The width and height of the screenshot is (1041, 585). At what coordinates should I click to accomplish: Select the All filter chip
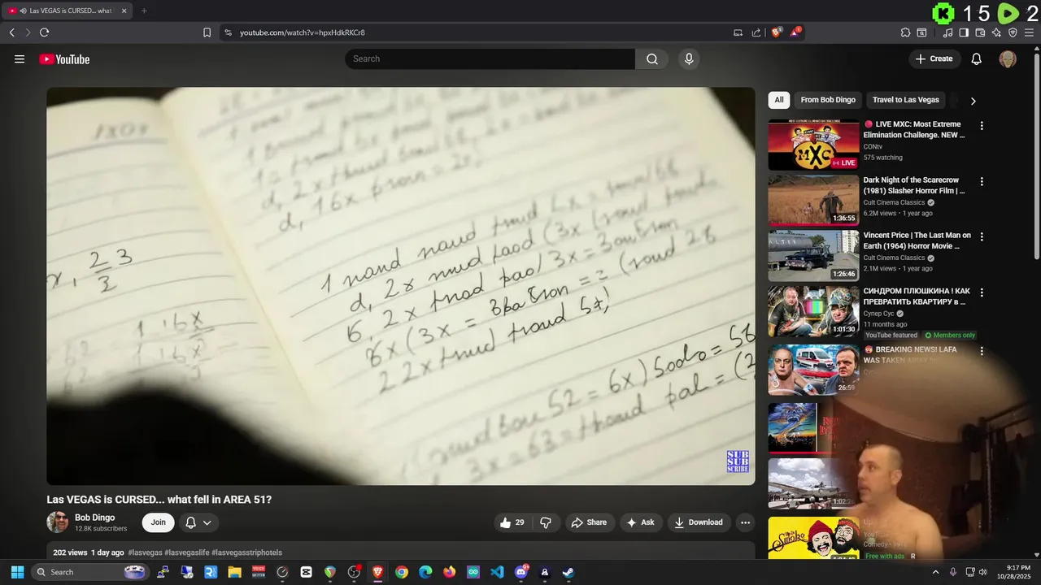tap(779, 100)
